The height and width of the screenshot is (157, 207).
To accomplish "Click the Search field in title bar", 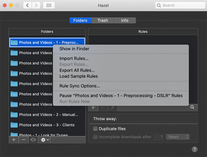I will pos(180,6).
